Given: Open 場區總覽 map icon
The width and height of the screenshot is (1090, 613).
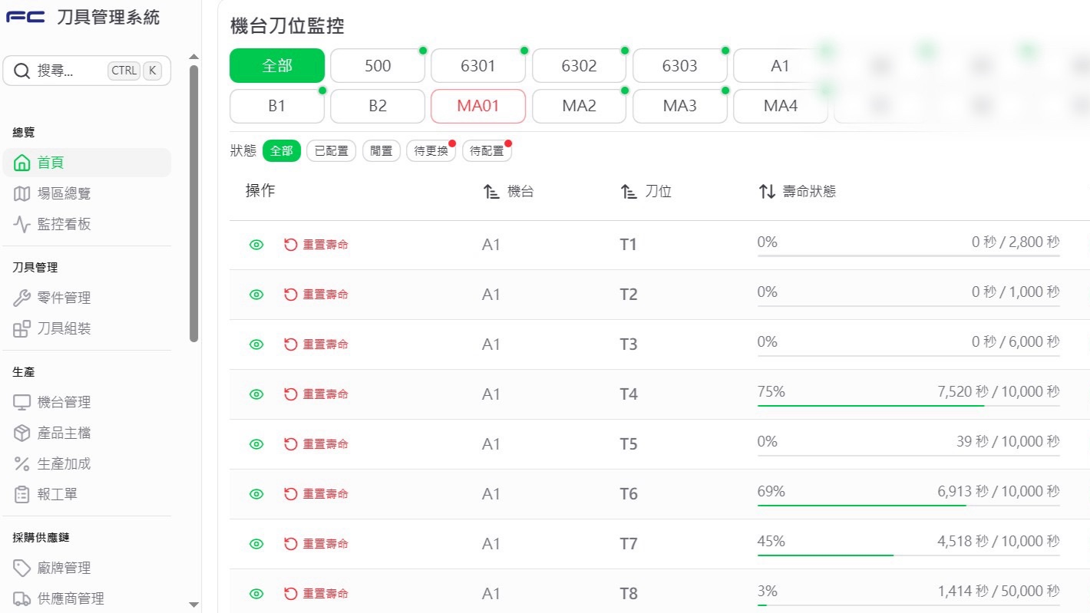Looking at the screenshot, I should coord(21,193).
